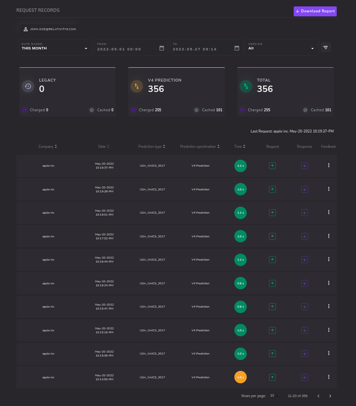View request for the 10:16:44-PM record
Screen dimensions: 356x406
pos(272,260)
